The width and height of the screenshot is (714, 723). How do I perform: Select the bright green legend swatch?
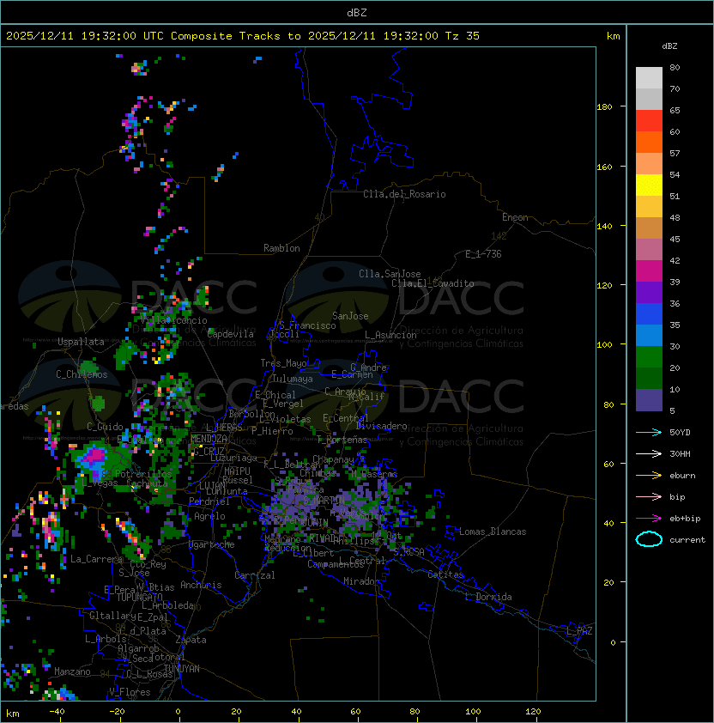point(649,357)
